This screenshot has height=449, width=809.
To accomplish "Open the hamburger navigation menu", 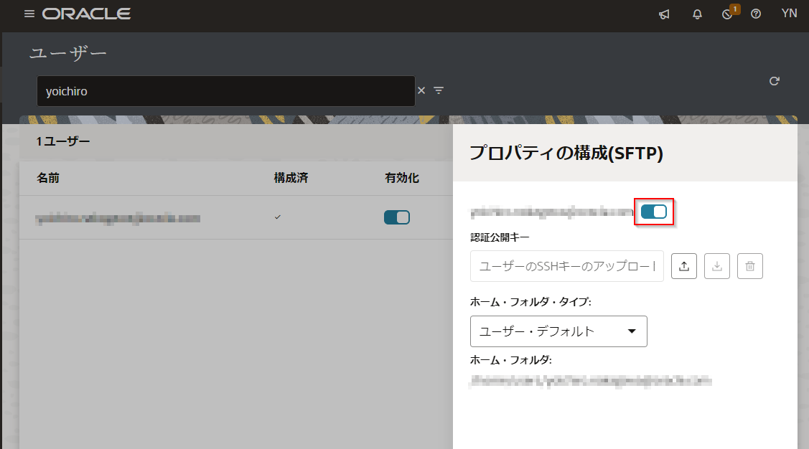I will tap(29, 14).
